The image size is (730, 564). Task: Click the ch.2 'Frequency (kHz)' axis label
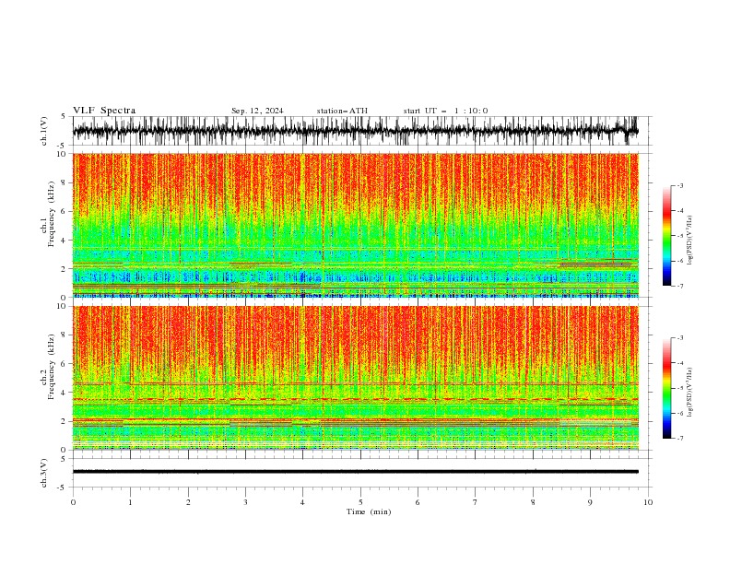[x=52, y=367]
